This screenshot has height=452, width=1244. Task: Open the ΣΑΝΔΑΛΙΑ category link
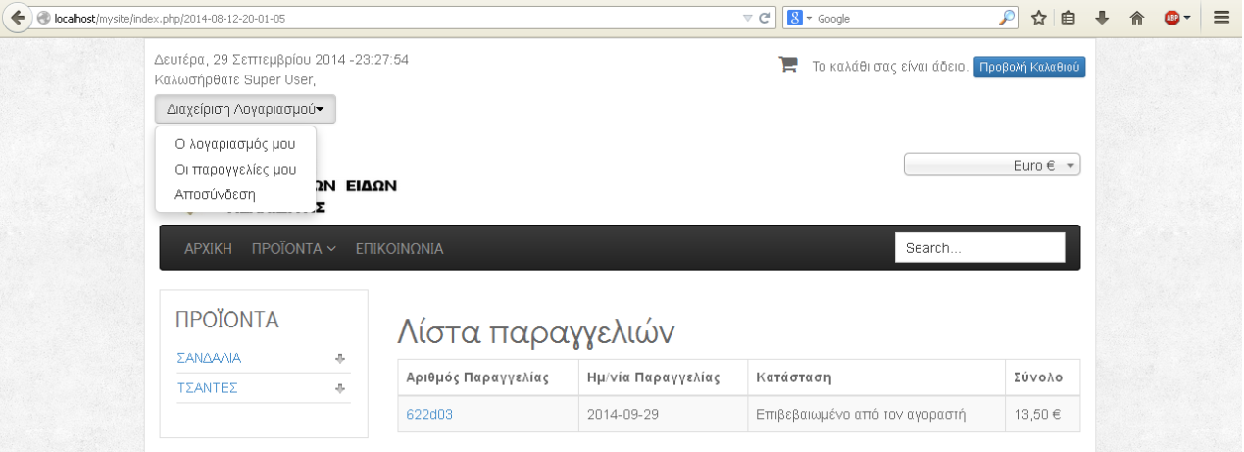tap(209, 358)
